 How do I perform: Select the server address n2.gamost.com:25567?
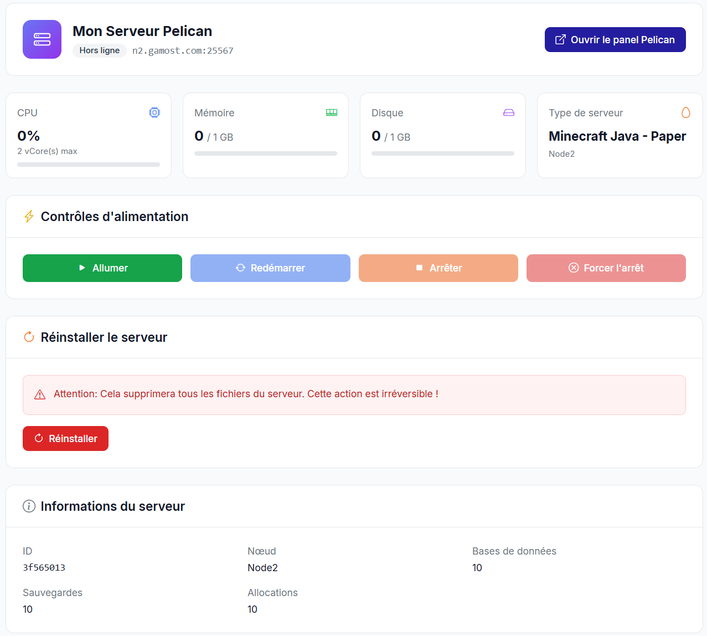[183, 51]
